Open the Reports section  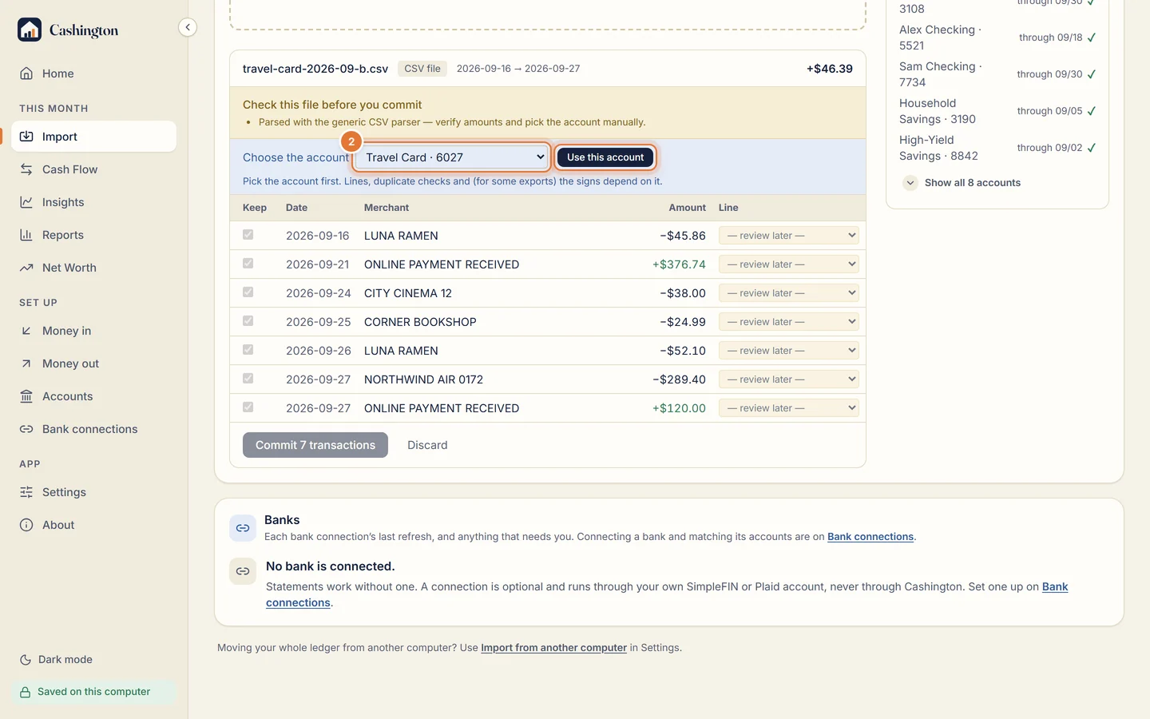coord(94,235)
